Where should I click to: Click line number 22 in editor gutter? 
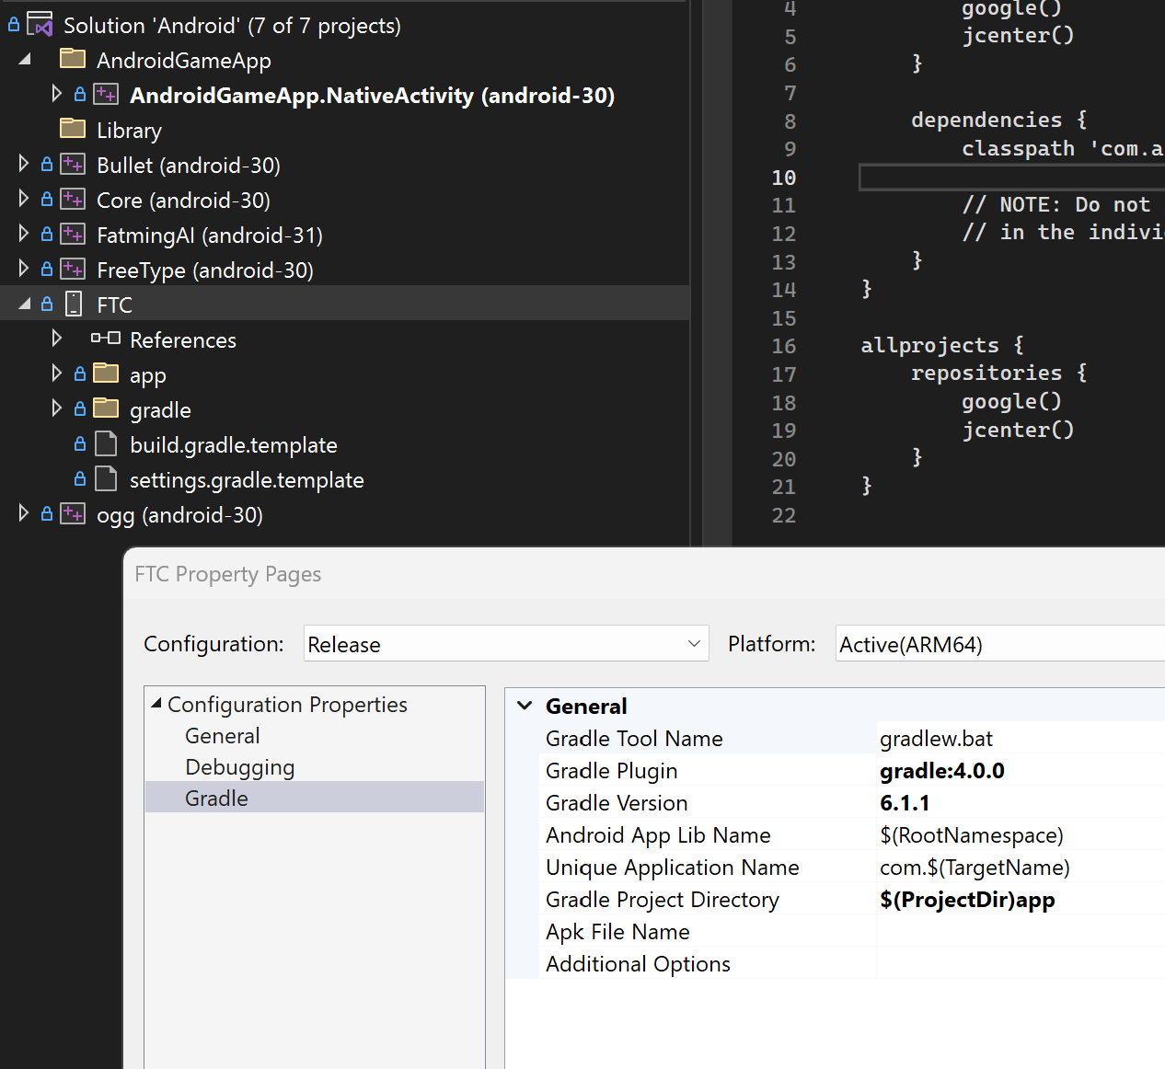click(x=784, y=515)
